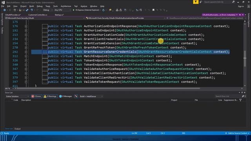Expand the AuthorizationEndpointResponse method at line 176
Viewport: 251px width, 141px height.
(26, 26)
